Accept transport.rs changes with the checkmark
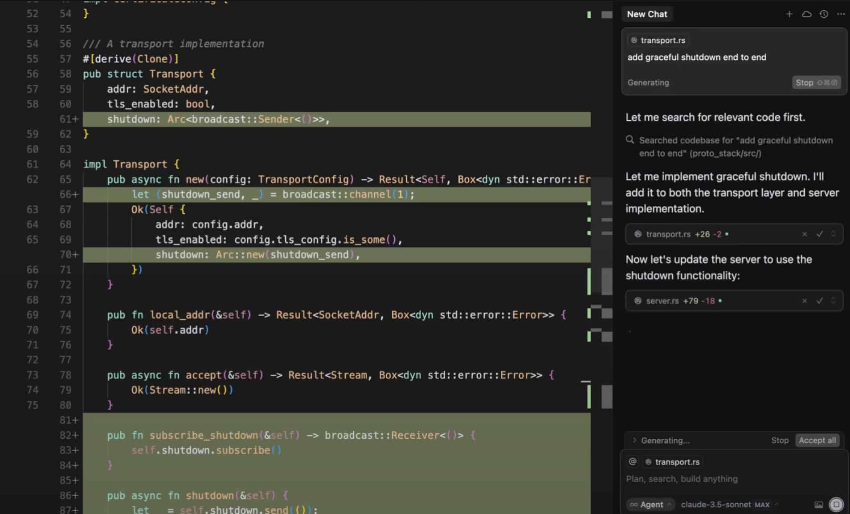 (x=819, y=234)
